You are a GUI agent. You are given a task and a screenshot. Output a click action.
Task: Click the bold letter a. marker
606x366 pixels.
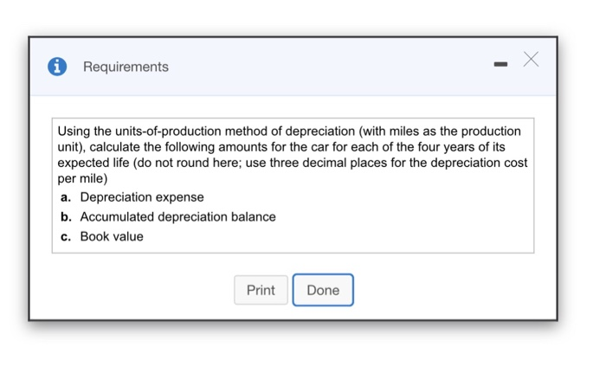click(66, 197)
